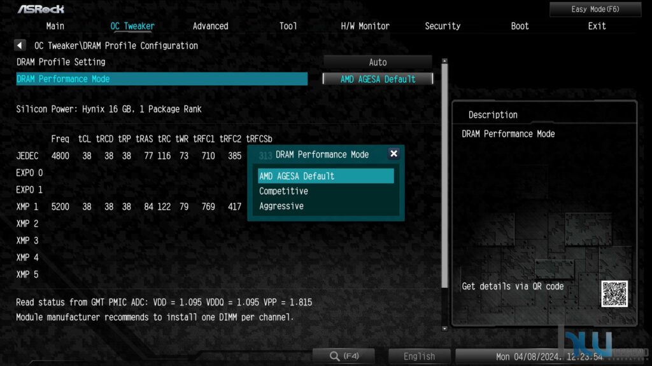Switch to H/W Monitor tab
652x366 pixels.
(365, 26)
